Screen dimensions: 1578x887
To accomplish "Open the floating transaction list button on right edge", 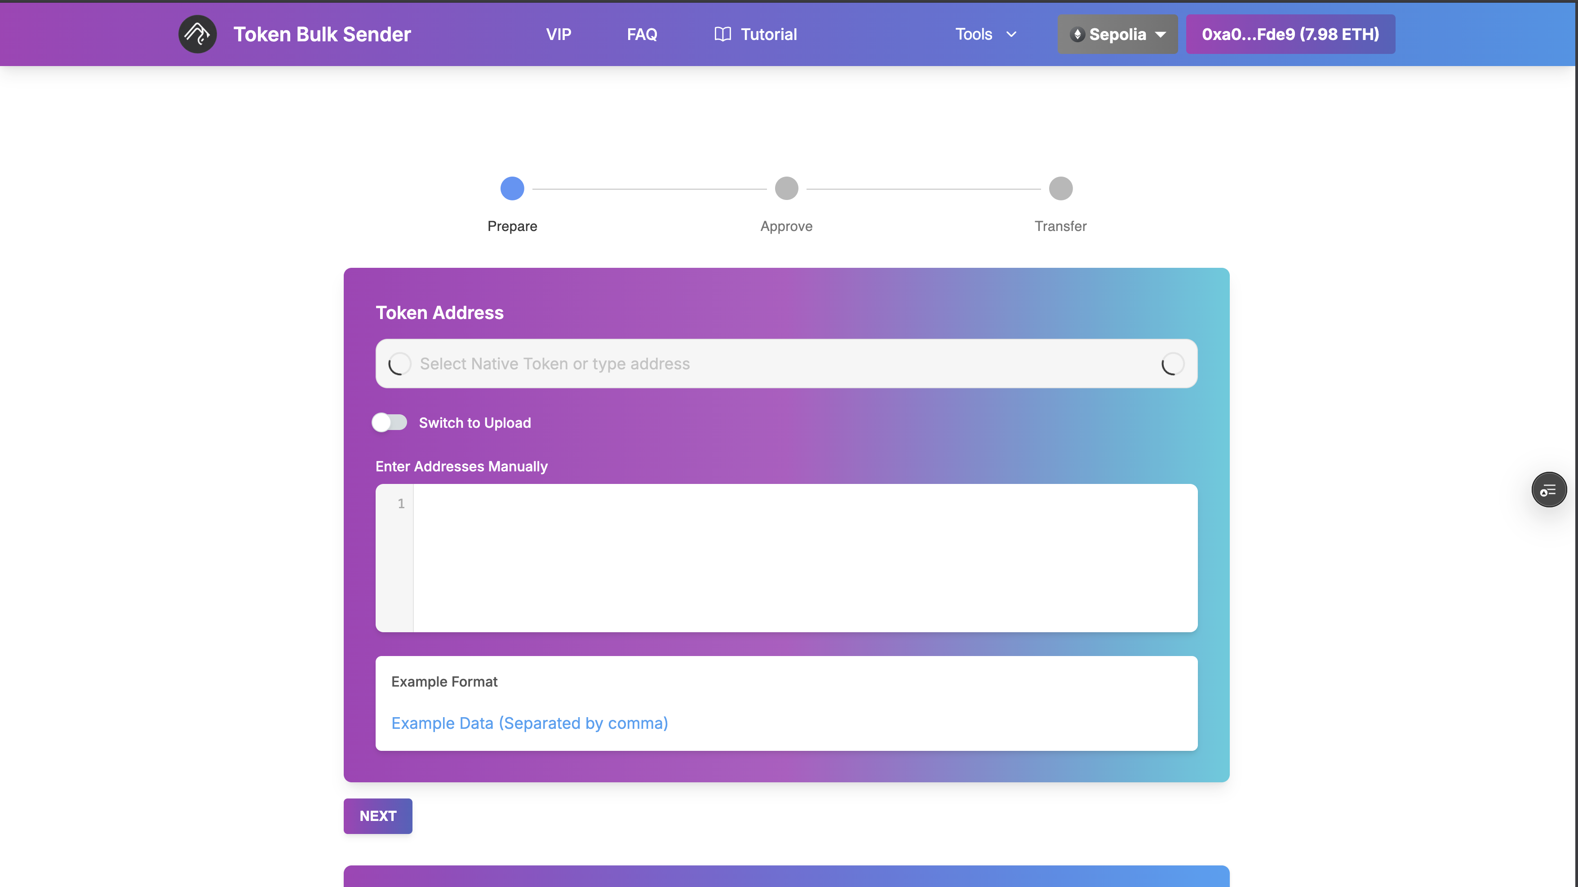I will click(1549, 489).
